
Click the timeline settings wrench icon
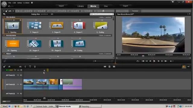[5, 67]
